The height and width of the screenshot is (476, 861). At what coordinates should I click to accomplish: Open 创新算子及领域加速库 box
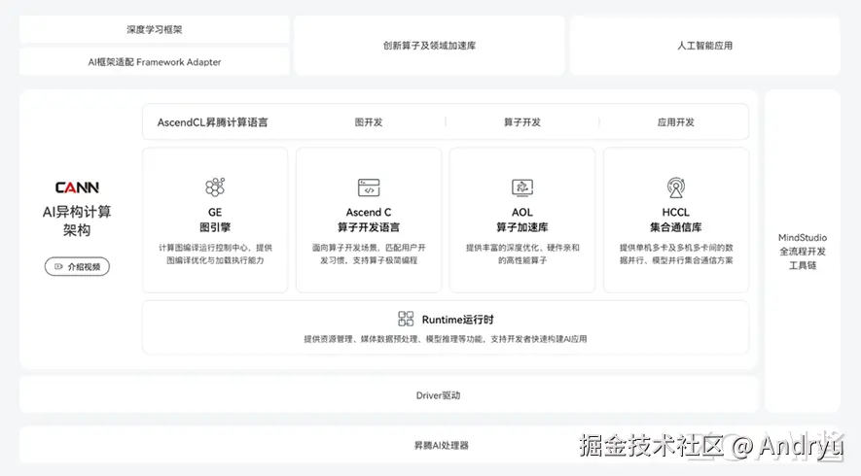(429, 46)
